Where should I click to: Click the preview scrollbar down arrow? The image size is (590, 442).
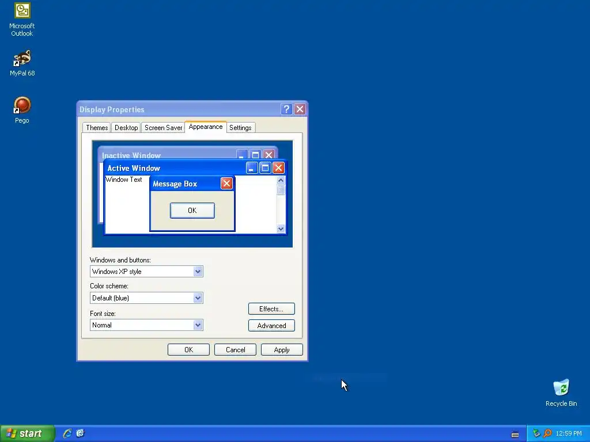pos(281,228)
